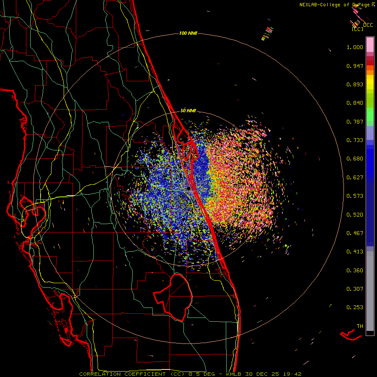Click the gray segment of the color bar
This screenshot has width=377, height=377.
click(x=370, y=291)
